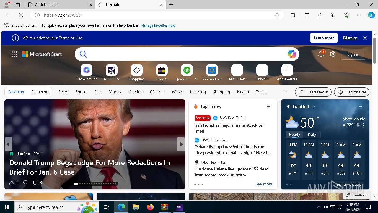Open the Copilot sidebar button
Screen dimensions: 378x213
pos(371,15)
